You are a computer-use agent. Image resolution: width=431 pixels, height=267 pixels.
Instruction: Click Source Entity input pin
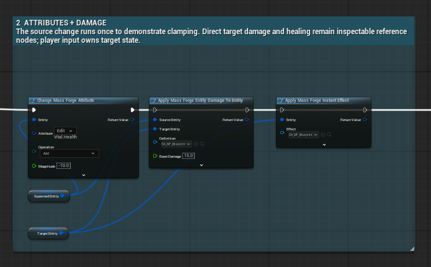[155, 120]
